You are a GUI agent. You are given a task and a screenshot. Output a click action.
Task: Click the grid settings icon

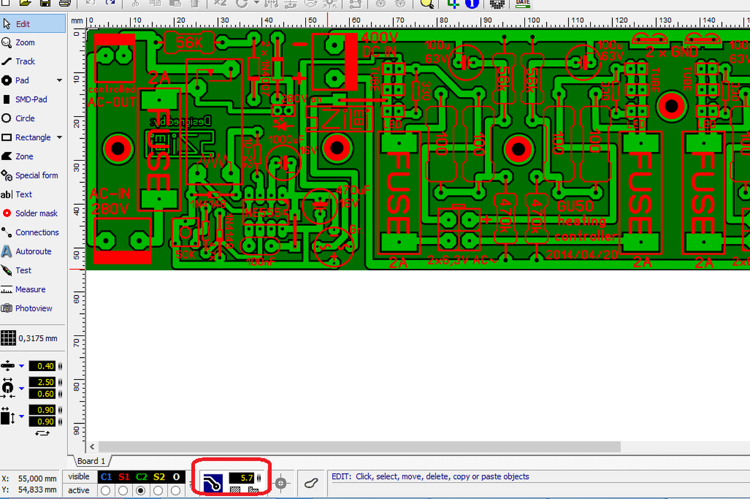(8, 338)
